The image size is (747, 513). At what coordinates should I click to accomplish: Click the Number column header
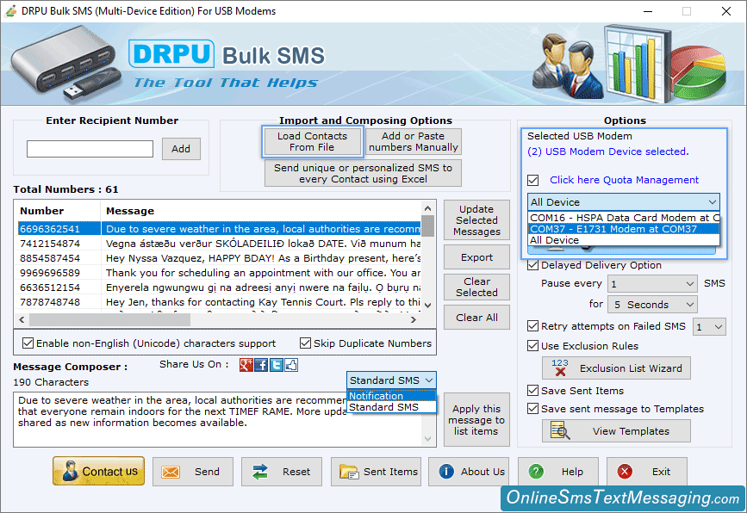pyautogui.click(x=58, y=211)
